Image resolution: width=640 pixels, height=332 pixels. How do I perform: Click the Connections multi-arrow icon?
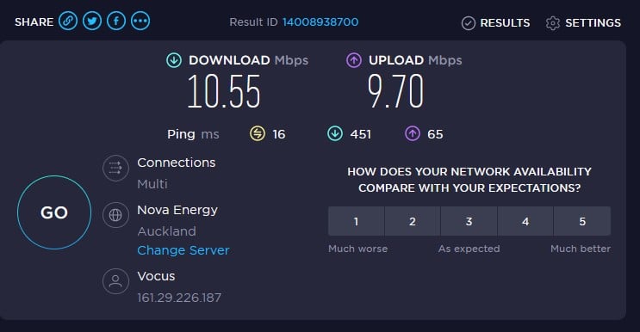point(115,168)
